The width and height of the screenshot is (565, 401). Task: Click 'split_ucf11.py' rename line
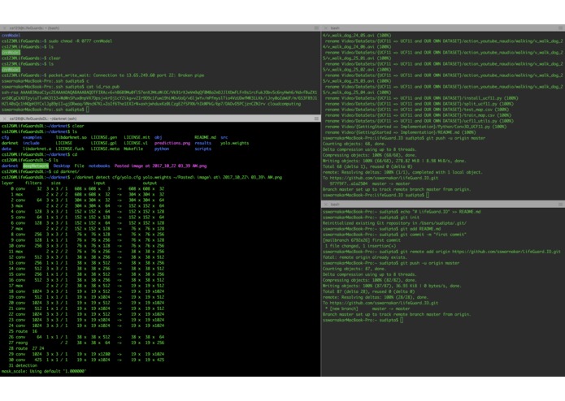click(x=419, y=104)
